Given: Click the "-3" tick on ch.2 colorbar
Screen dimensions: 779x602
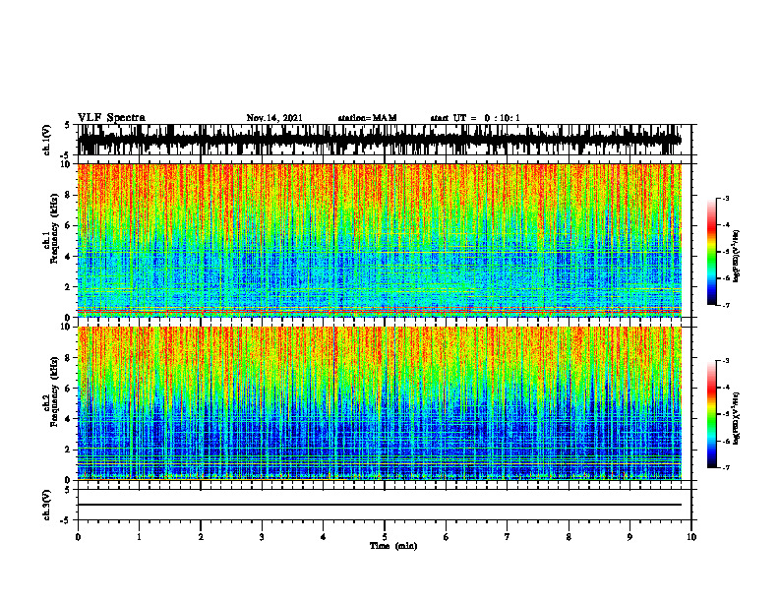Looking at the screenshot, I should click(726, 361).
